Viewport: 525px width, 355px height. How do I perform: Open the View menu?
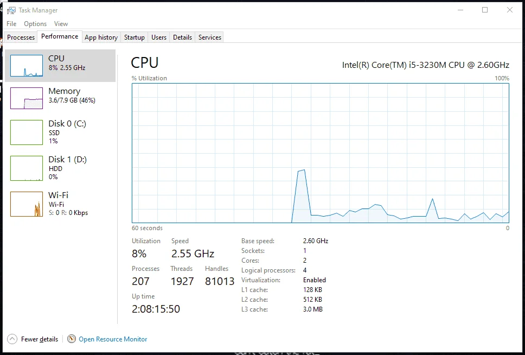(61, 24)
